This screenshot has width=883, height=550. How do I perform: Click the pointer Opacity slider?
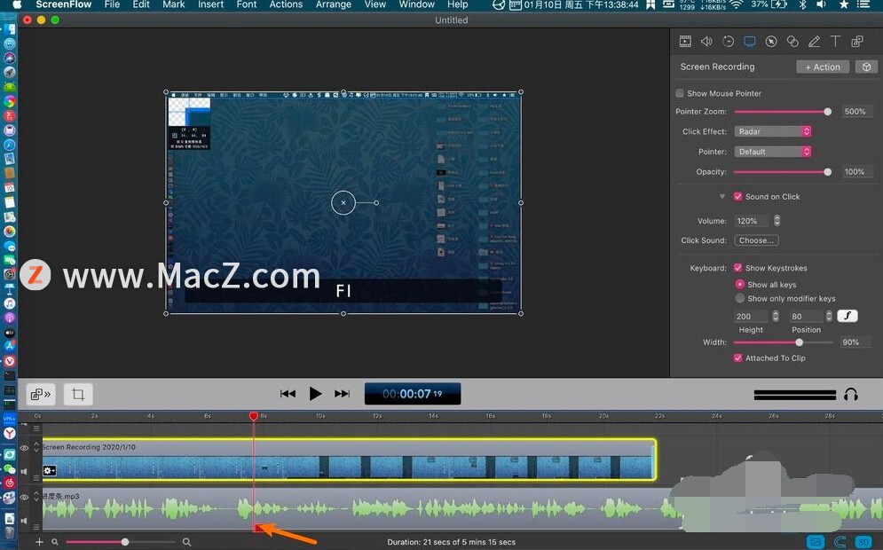pos(782,172)
